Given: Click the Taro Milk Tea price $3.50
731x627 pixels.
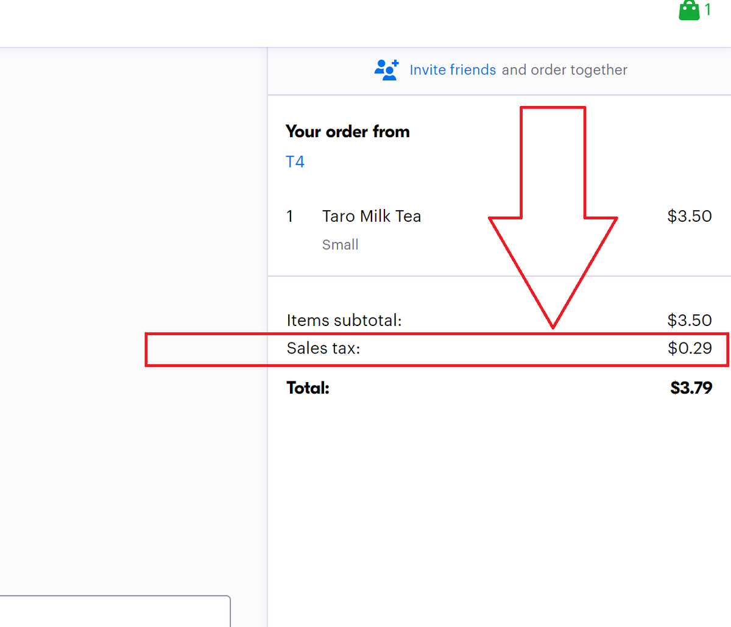Looking at the screenshot, I should click(x=690, y=216).
